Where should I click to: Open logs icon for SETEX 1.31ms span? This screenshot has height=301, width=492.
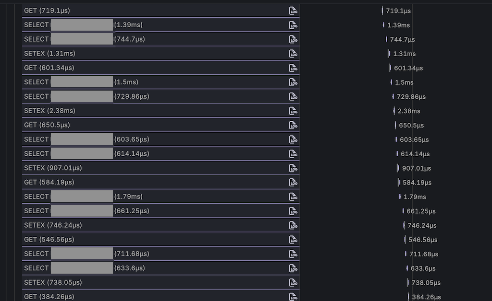pos(293,54)
